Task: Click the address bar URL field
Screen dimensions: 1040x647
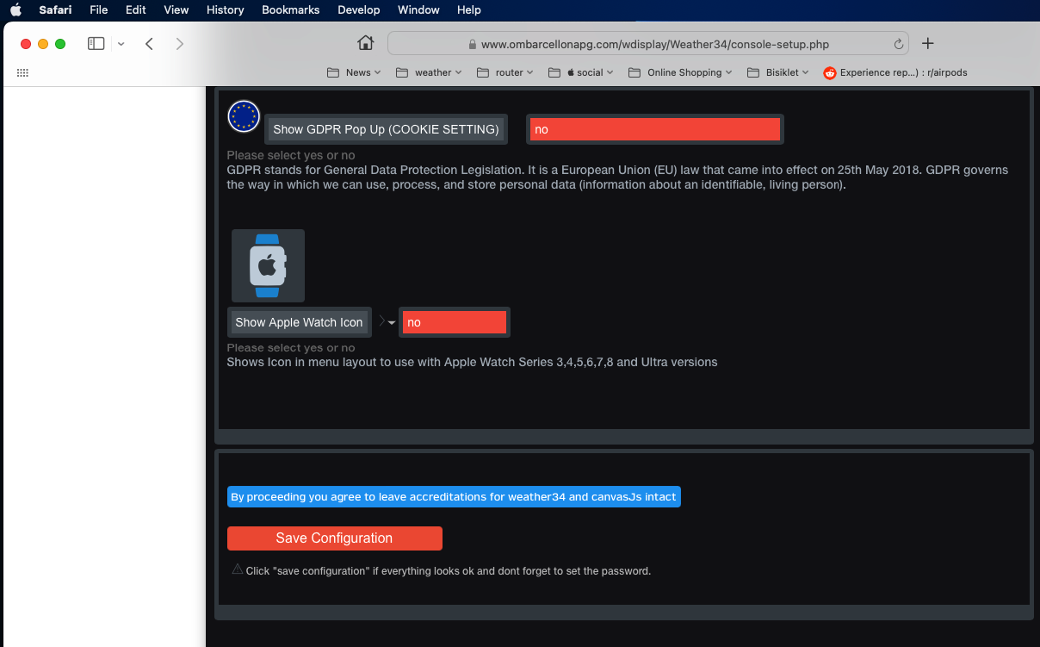Action: (650, 44)
